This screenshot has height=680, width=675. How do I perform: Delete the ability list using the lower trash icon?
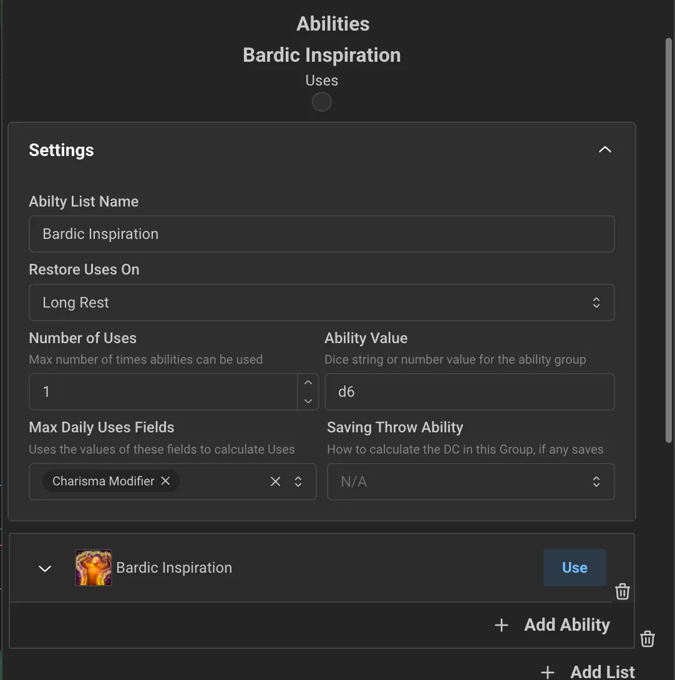648,639
